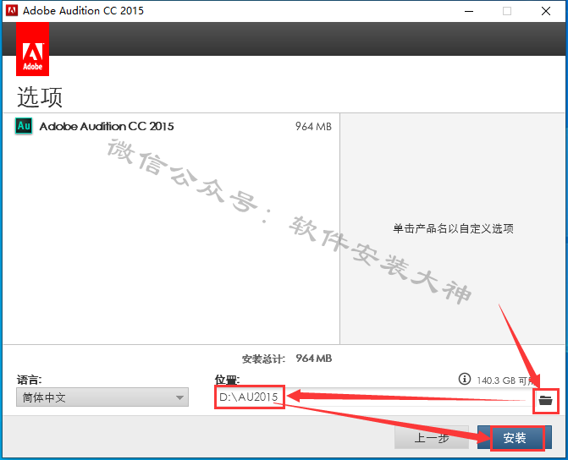
Task: Open the browse folder icon for install location
Action: (x=545, y=400)
